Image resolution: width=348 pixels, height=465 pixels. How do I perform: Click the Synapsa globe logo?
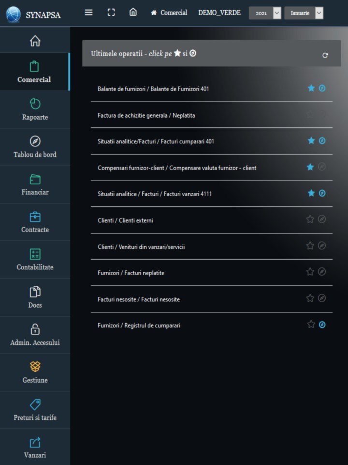[x=14, y=14]
